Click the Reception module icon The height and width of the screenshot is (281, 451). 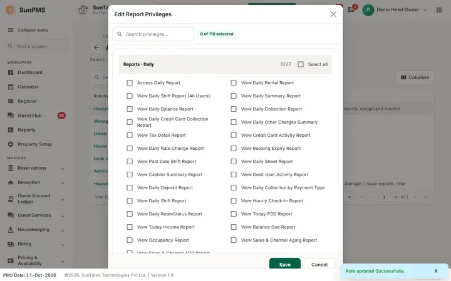(11, 182)
